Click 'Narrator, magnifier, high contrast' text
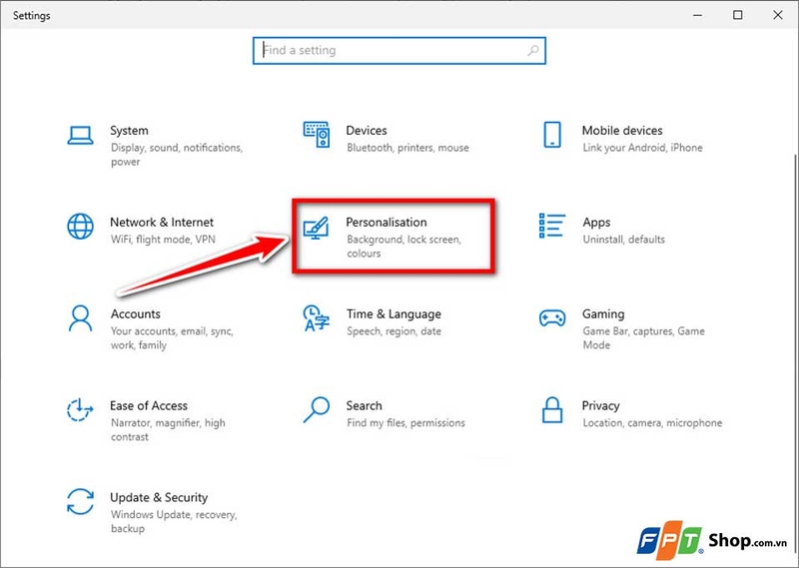The width and height of the screenshot is (799, 568). tap(168, 430)
